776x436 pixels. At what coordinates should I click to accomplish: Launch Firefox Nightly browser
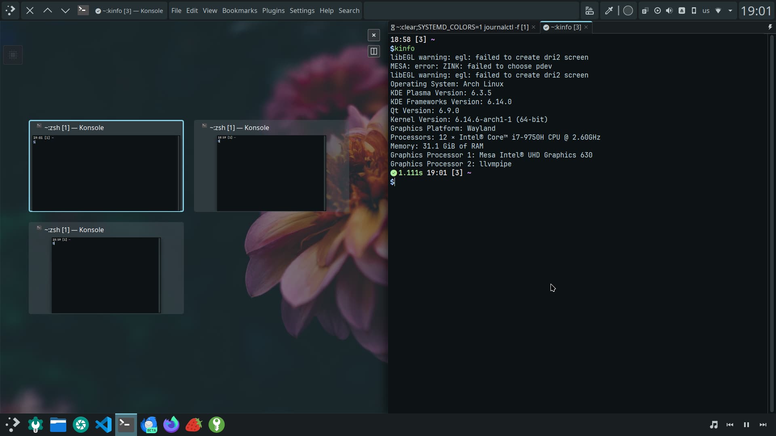click(x=171, y=424)
